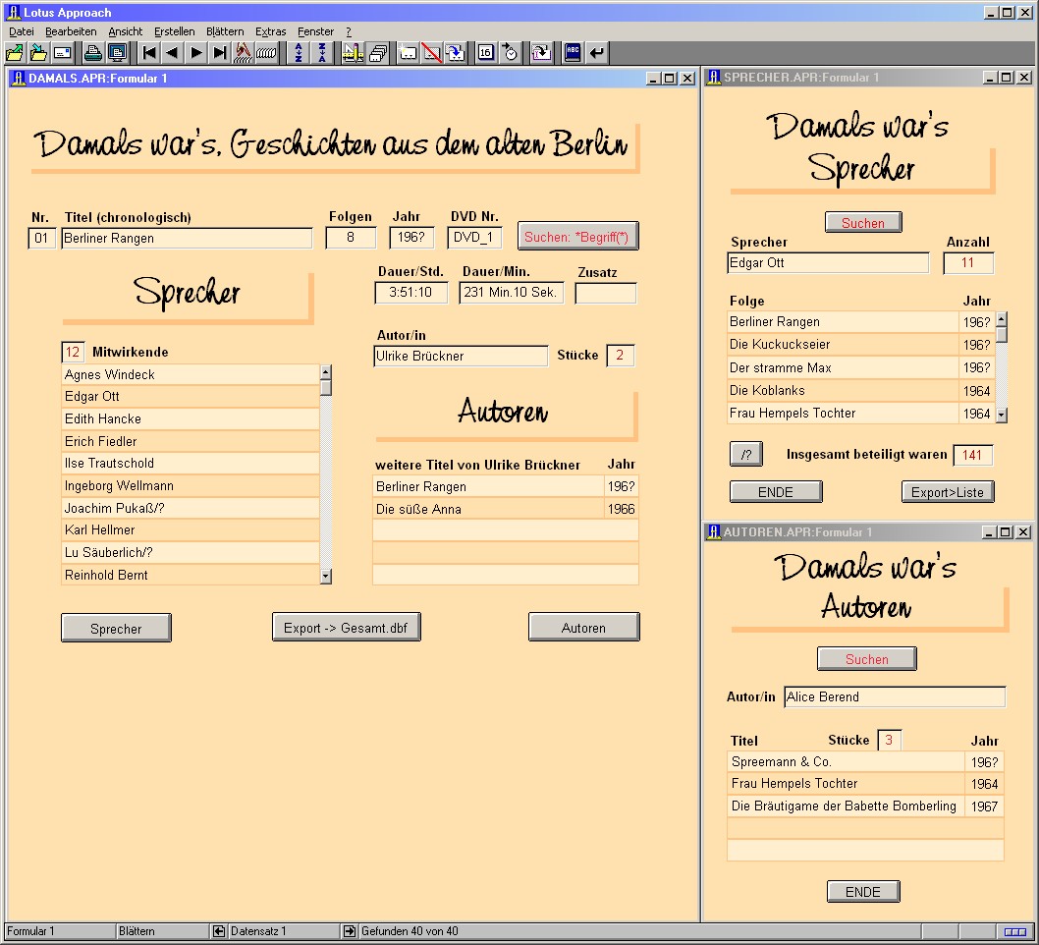The height and width of the screenshot is (945, 1039).
Task: Click Suchen button in AUTOREN window
Action: pos(867,659)
